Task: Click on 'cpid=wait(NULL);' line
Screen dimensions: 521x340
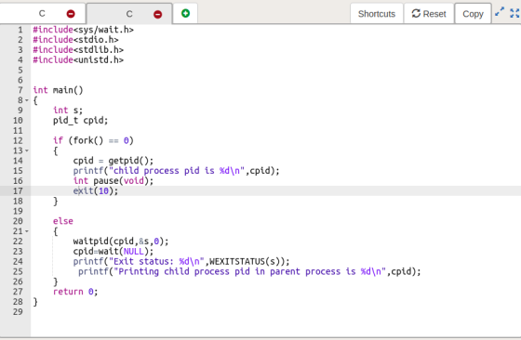Action: click(114, 252)
